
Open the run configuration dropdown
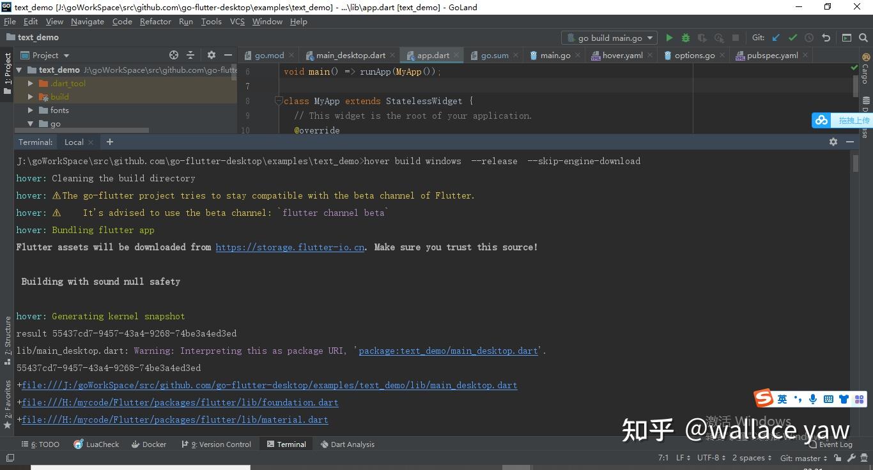point(649,37)
